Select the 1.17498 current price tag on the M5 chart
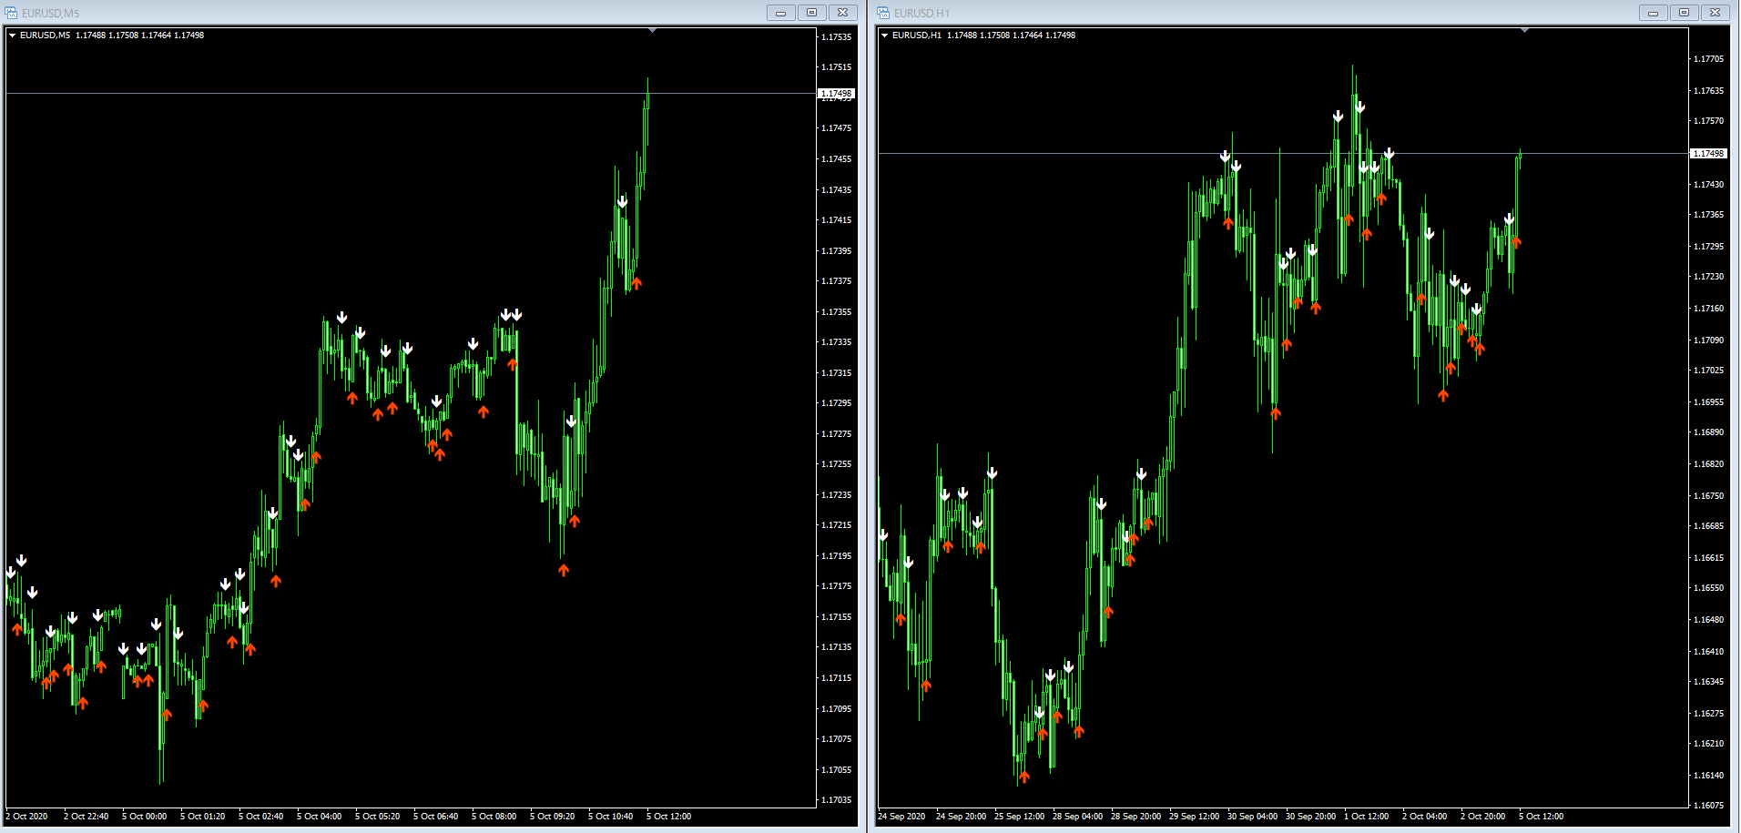This screenshot has height=833, width=1741. tap(836, 94)
